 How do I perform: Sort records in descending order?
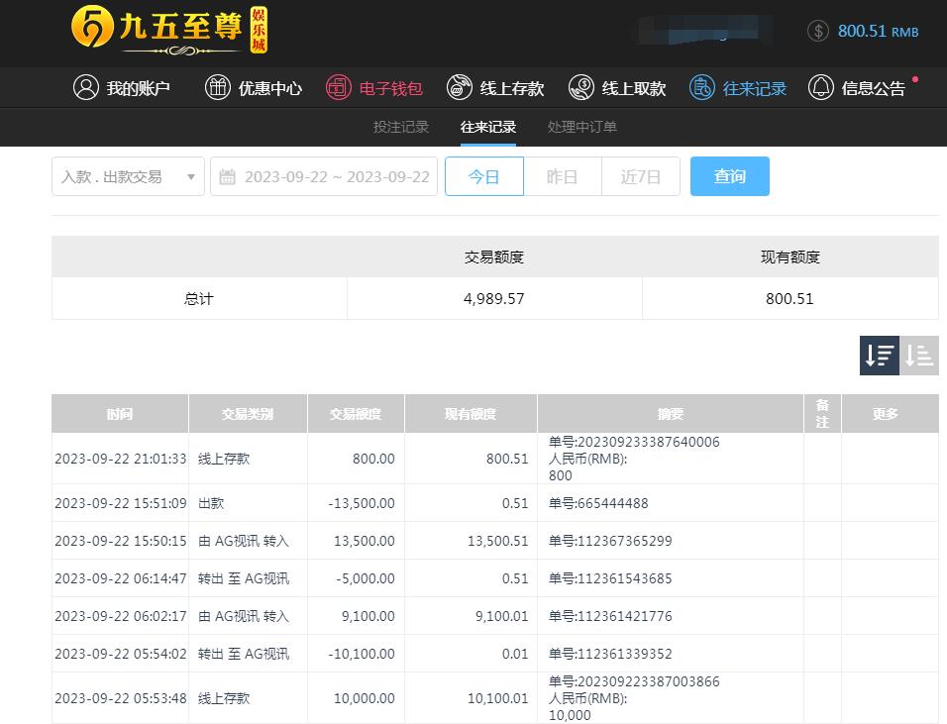(x=879, y=356)
